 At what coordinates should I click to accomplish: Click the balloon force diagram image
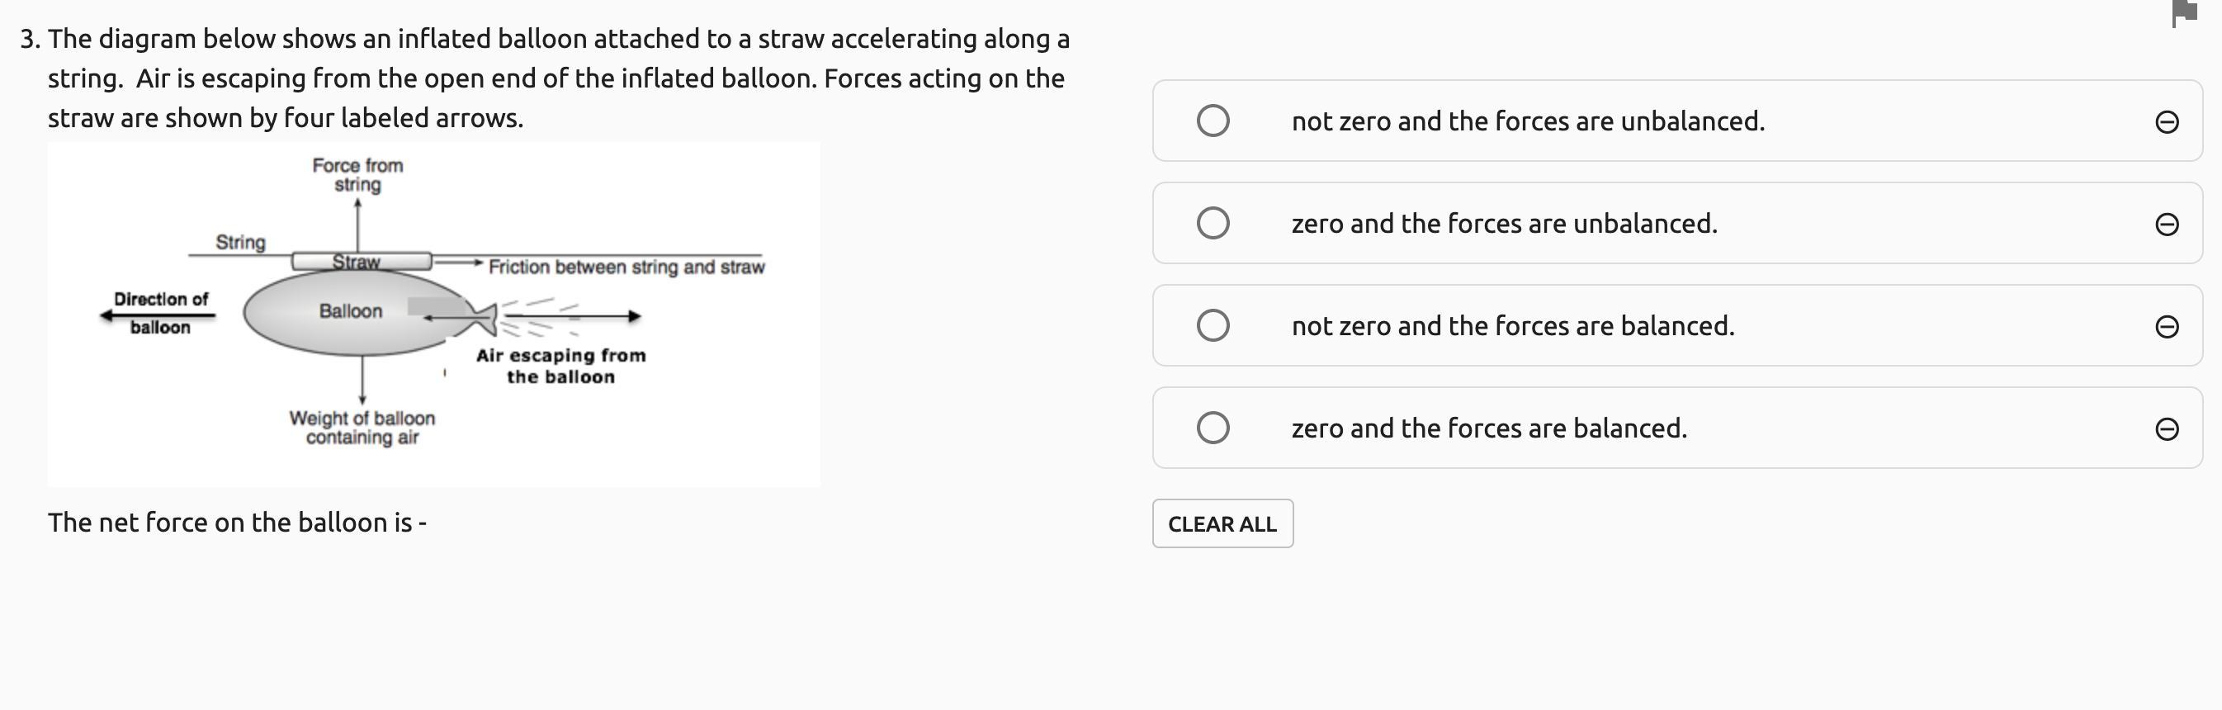(x=433, y=314)
